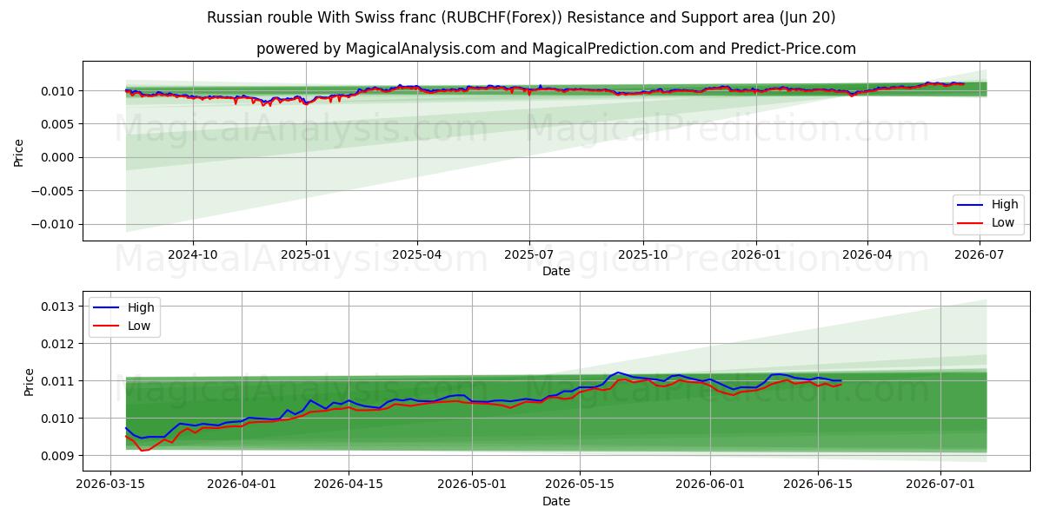Screen dimensions: 1043x521
Task: Click the 2024-10 tick label
Action: (192, 254)
